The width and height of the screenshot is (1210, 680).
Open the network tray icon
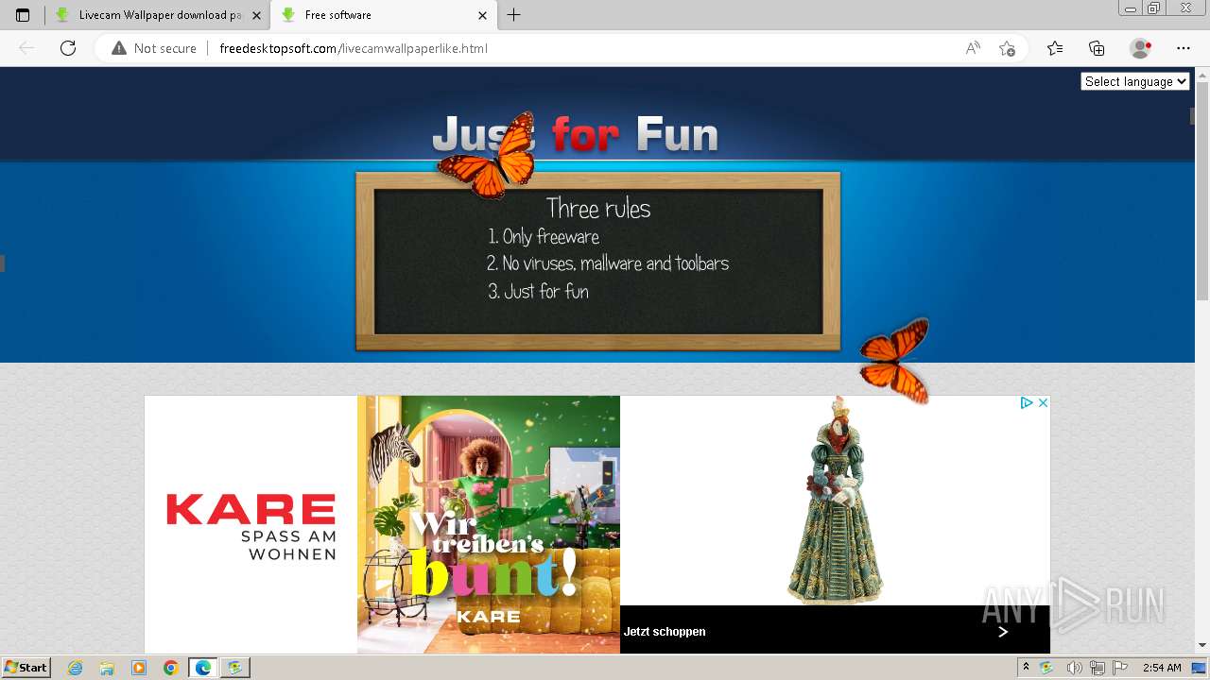click(x=1097, y=668)
